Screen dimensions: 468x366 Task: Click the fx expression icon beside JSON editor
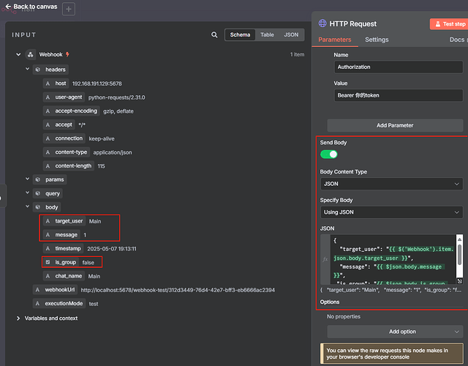(325, 259)
